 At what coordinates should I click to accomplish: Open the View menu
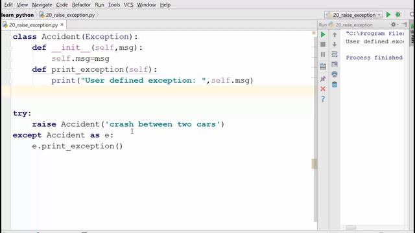(22, 5)
